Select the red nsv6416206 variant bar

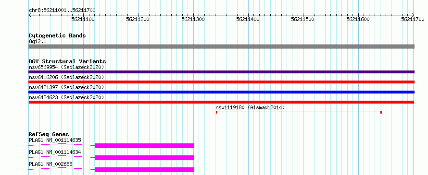tap(222, 82)
